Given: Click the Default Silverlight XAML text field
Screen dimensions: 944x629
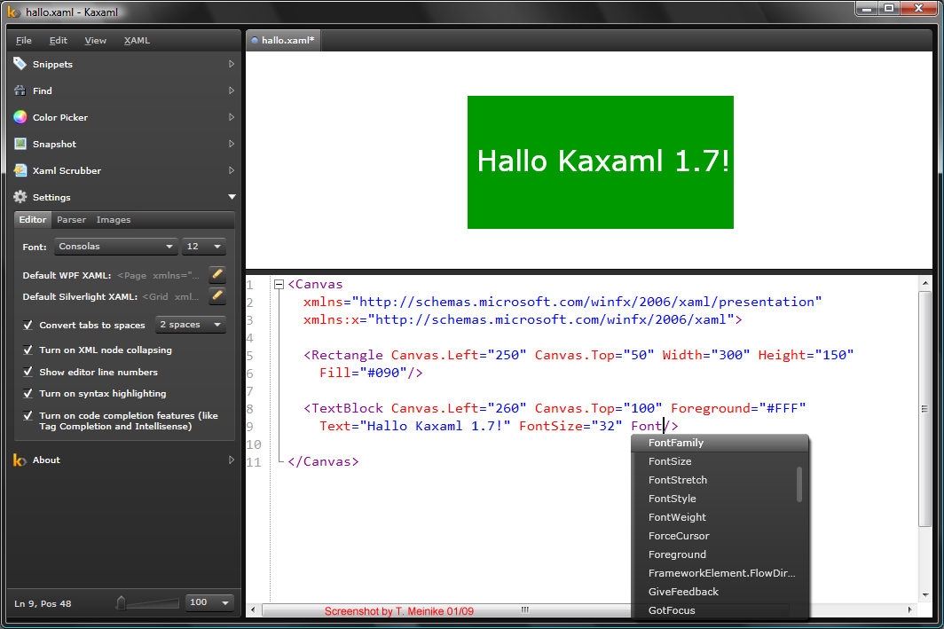Looking at the screenshot, I should [x=171, y=296].
